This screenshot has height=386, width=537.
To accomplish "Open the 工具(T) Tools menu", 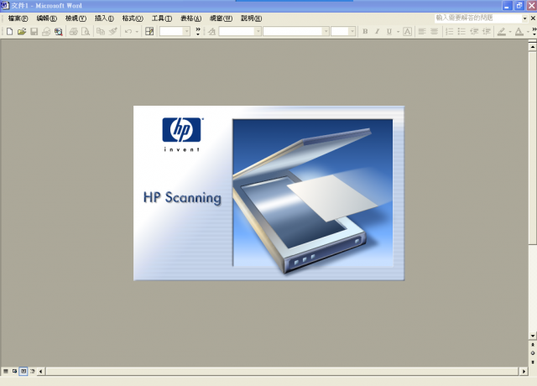I will tap(162, 18).
